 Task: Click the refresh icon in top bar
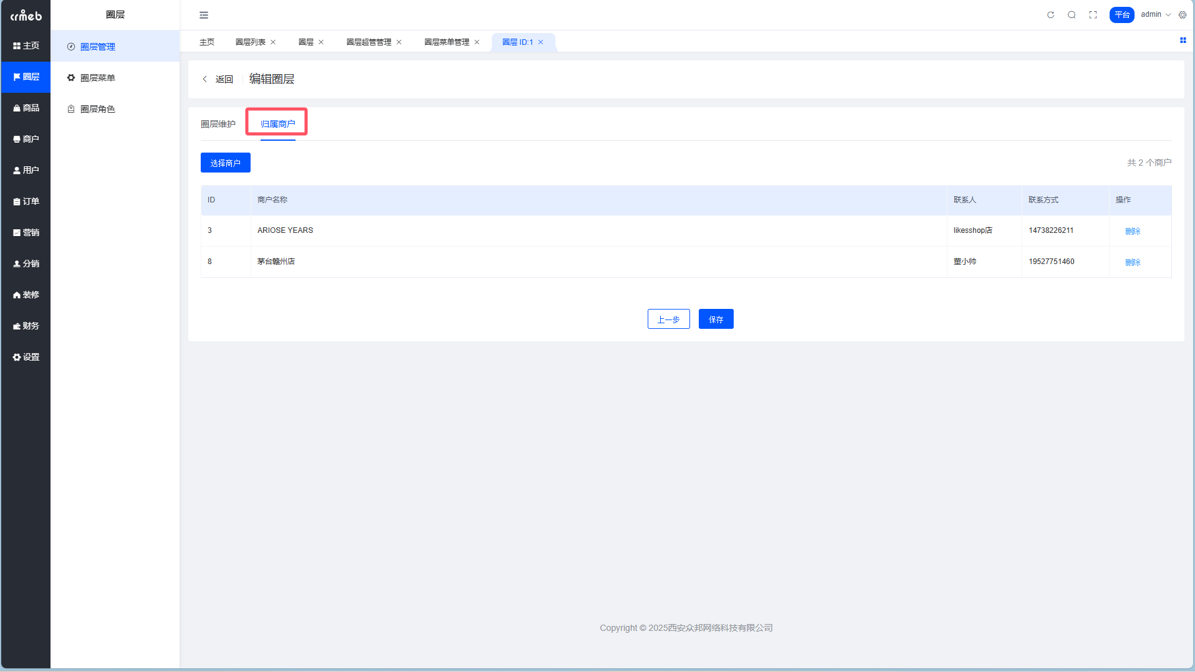(1050, 15)
